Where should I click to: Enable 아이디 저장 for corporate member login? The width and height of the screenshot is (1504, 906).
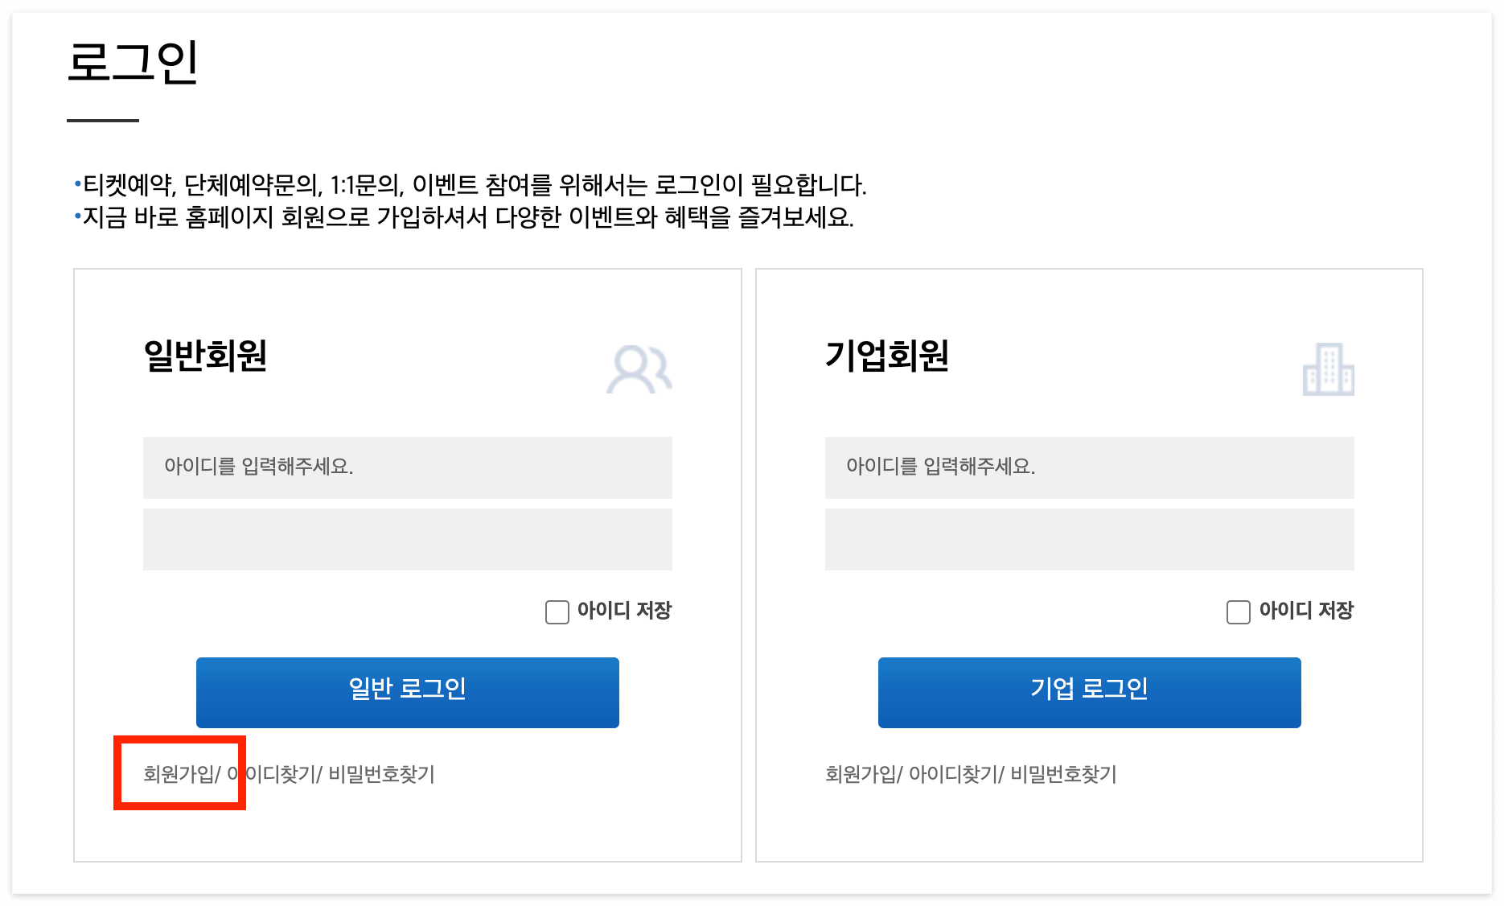tap(1237, 612)
